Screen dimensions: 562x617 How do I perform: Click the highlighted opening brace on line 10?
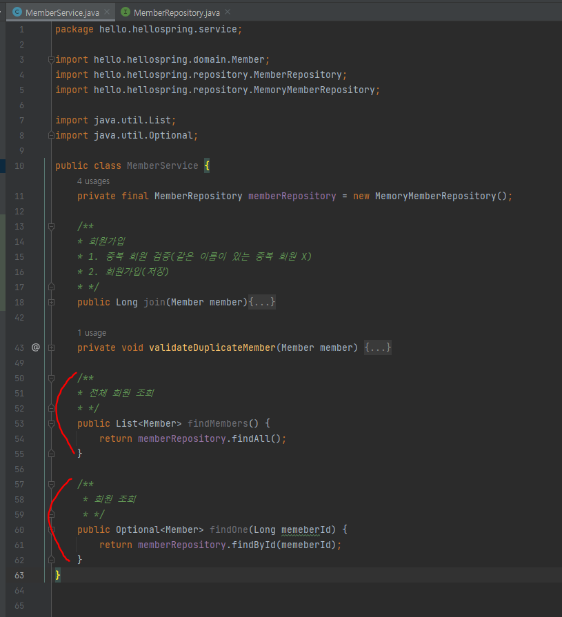tap(207, 165)
